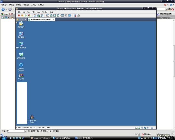Screen dimensions: 175x140
Task: Click the highlight (標明) button
Action: click(x=56, y=131)
